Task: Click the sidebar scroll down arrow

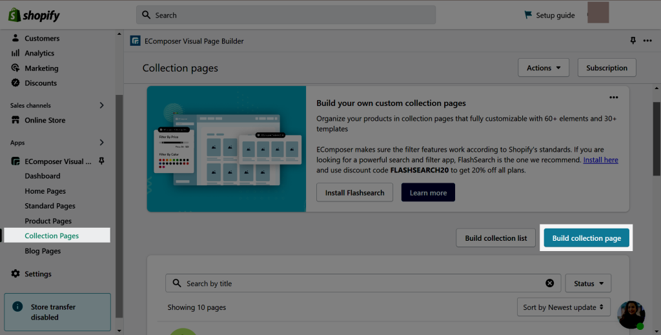Action: tap(119, 330)
